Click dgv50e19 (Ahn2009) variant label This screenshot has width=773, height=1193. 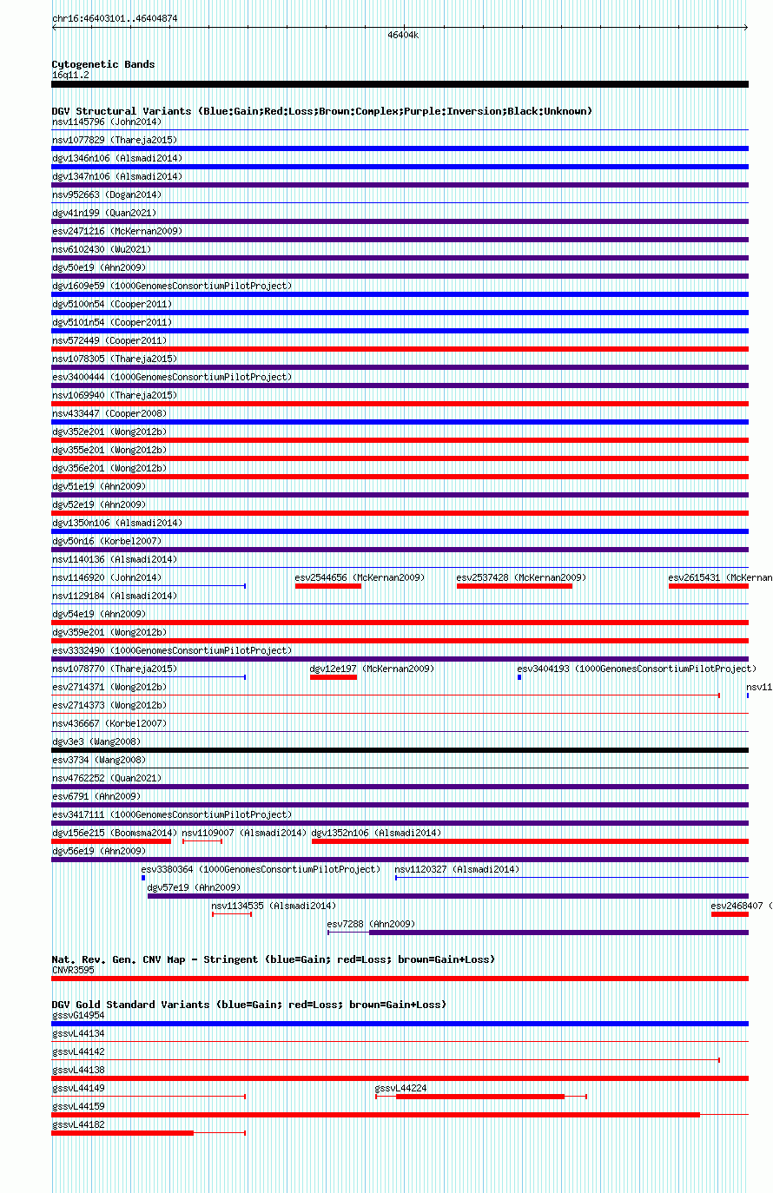click(x=98, y=267)
